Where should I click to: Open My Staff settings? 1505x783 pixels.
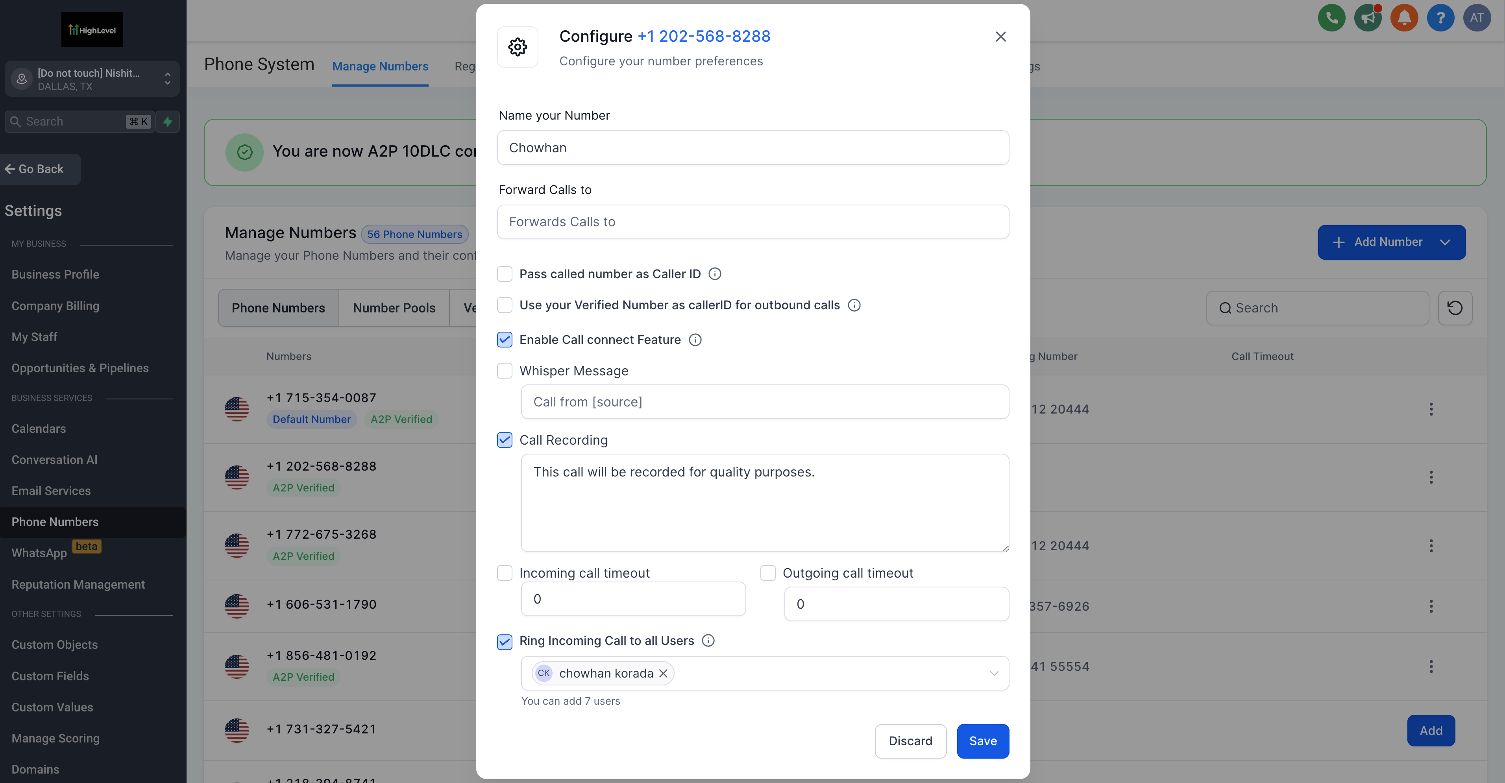(35, 337)
